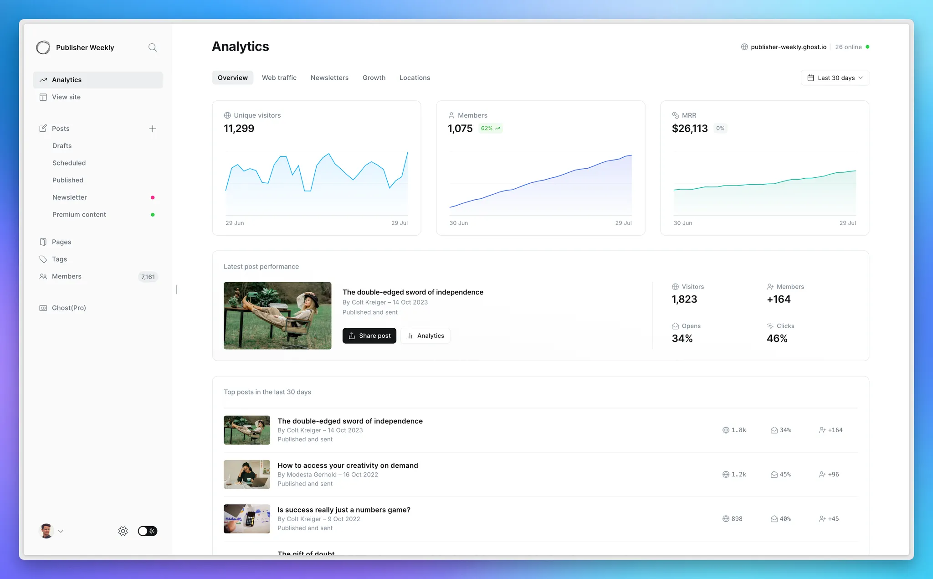Open settings via the gear icon
Screen dimensions: 933x579
pos(123,531)
